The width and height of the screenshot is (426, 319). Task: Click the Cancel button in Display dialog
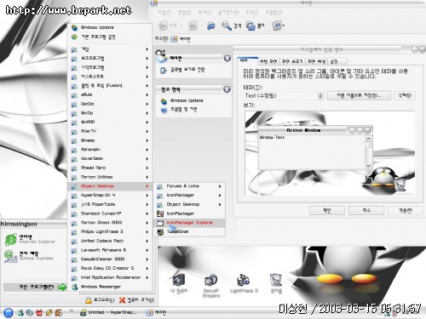point(366,210)
